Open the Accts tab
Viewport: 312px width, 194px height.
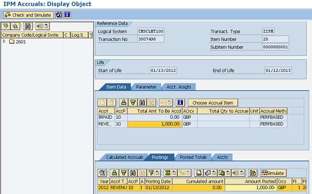(222, 157)
